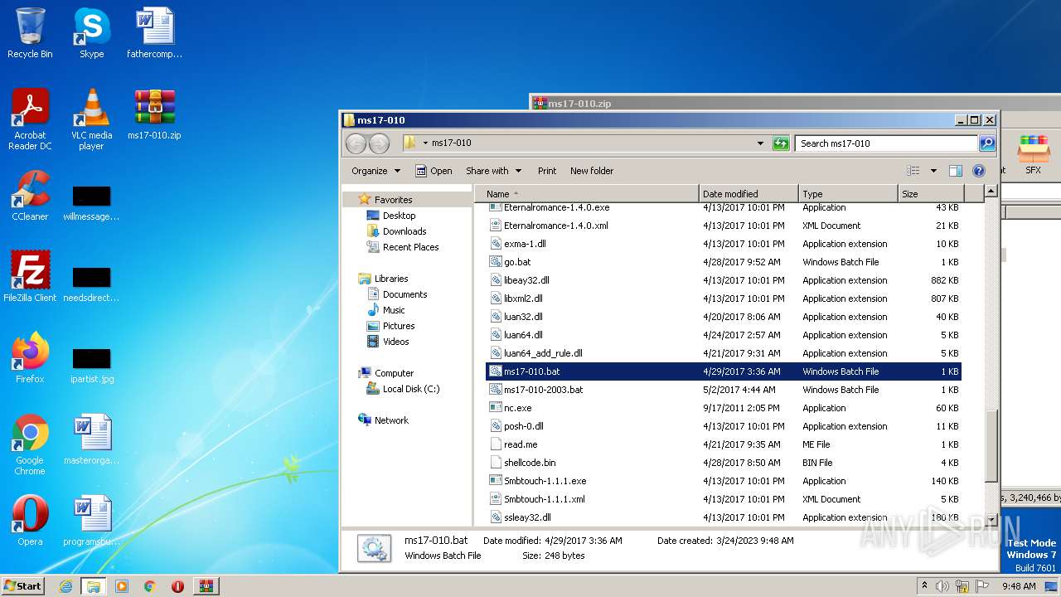Open Opera from the taskbar
This screenshot has height=597, width=1061.
[177, 586]
